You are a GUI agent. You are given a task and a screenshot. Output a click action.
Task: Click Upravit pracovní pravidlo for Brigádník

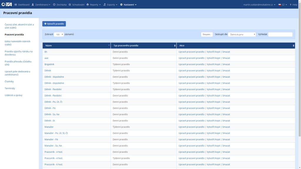tap(191, 64)
